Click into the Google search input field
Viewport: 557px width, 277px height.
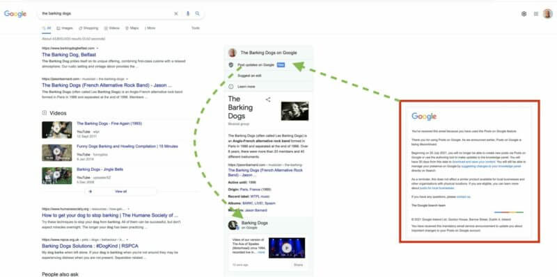coord(107,13)
